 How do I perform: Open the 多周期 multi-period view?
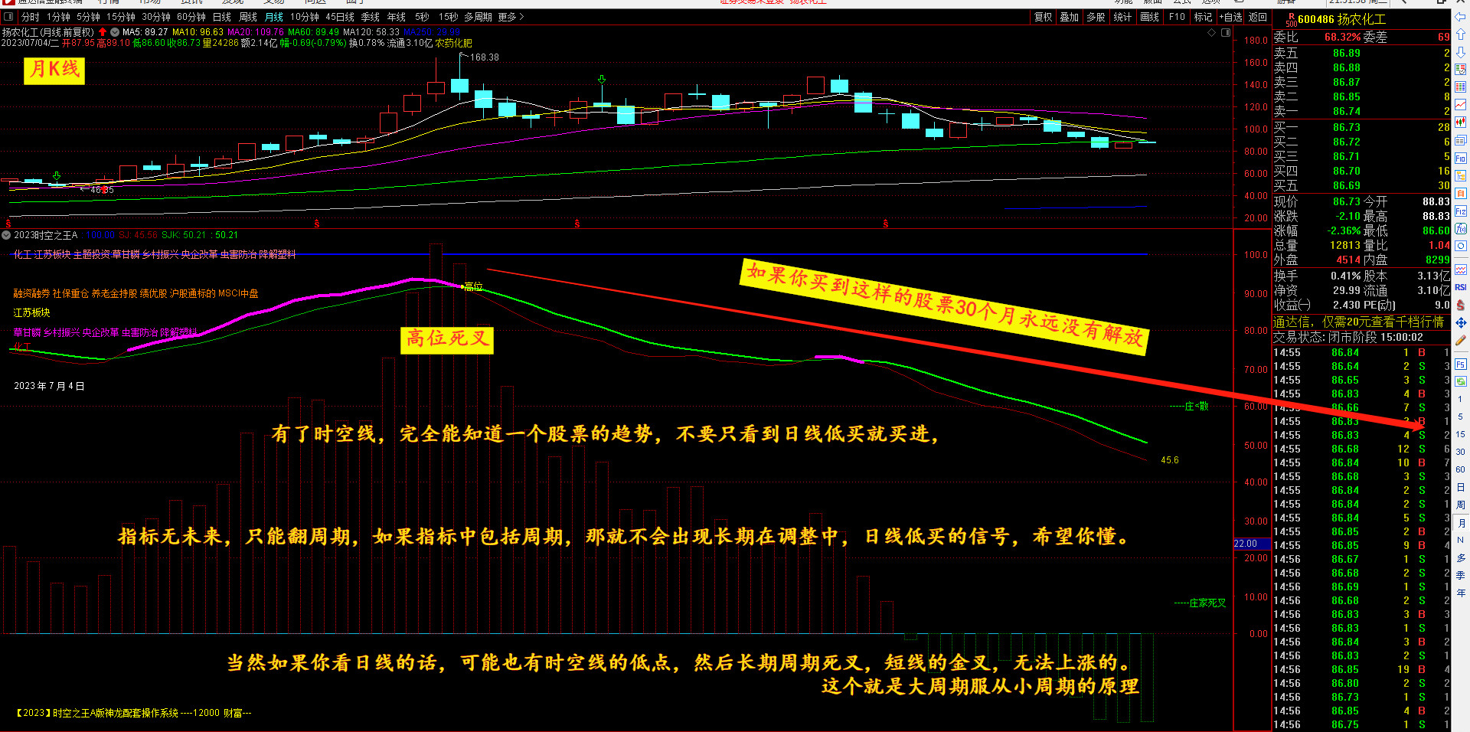pos(478,17)
